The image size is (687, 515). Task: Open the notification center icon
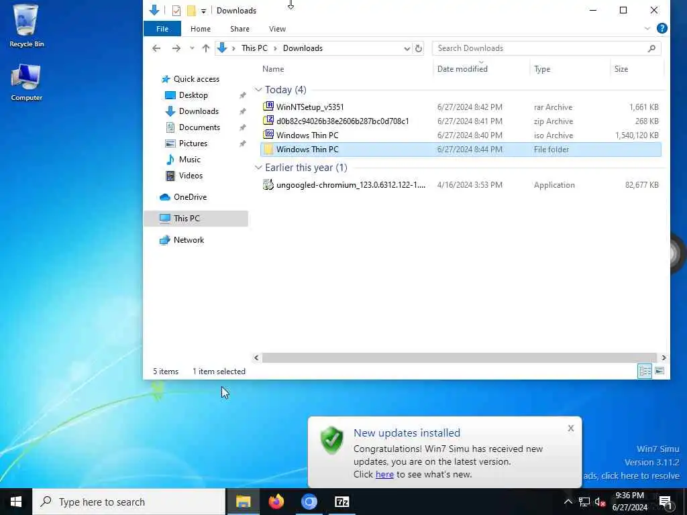coord(666,503)
